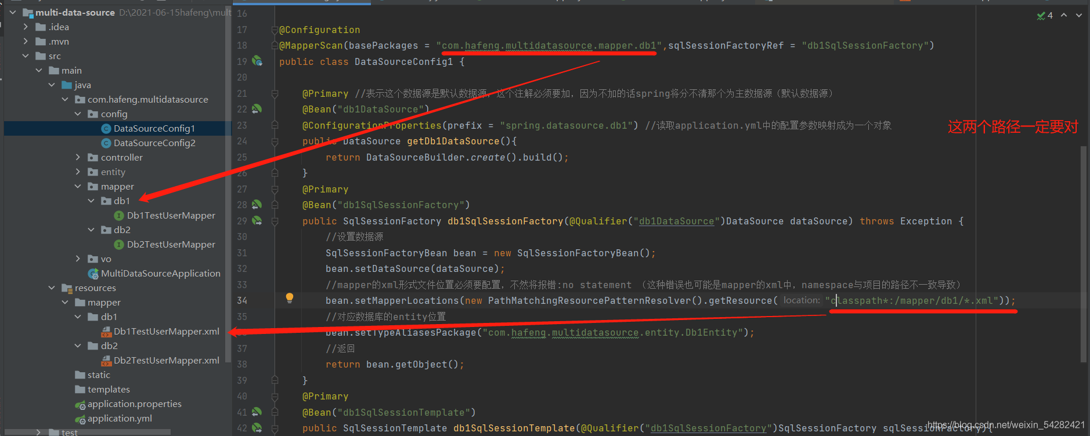
Task: Open inspections widget showing 4 checks
Action: [1045, 16]
